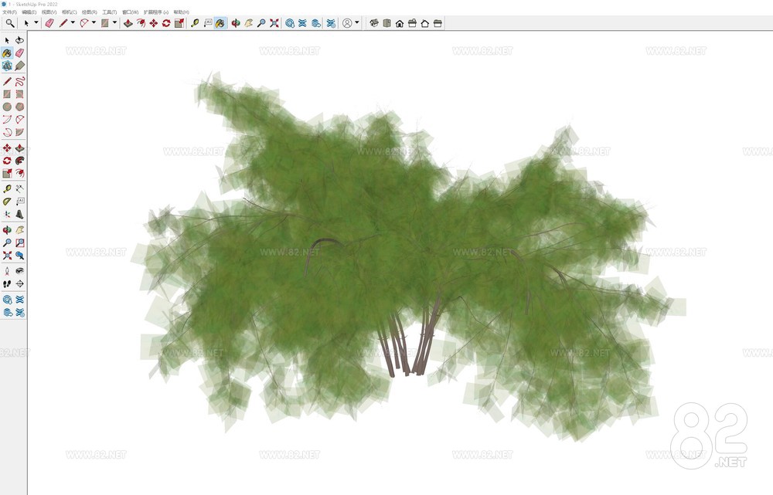This screenshot has height=495, width=773.
Task: Select the Zoom tool
Action: pyautogui.click(x=261, y=24)
